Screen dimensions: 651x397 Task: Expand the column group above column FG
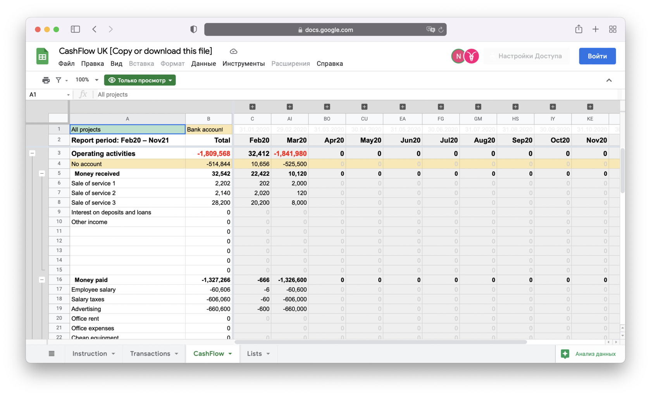pos(441,107)
